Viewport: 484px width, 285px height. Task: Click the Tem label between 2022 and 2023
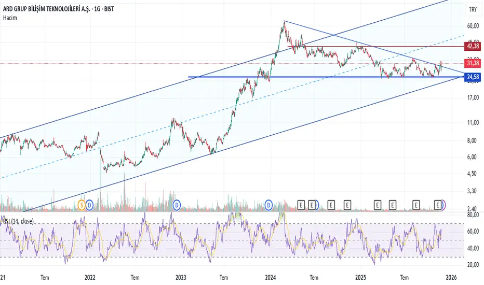(x=135, y=278)
